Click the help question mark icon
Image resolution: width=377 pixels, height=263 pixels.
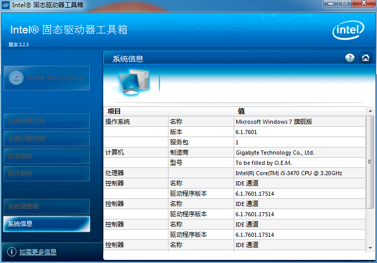click(x=350, y=58)
